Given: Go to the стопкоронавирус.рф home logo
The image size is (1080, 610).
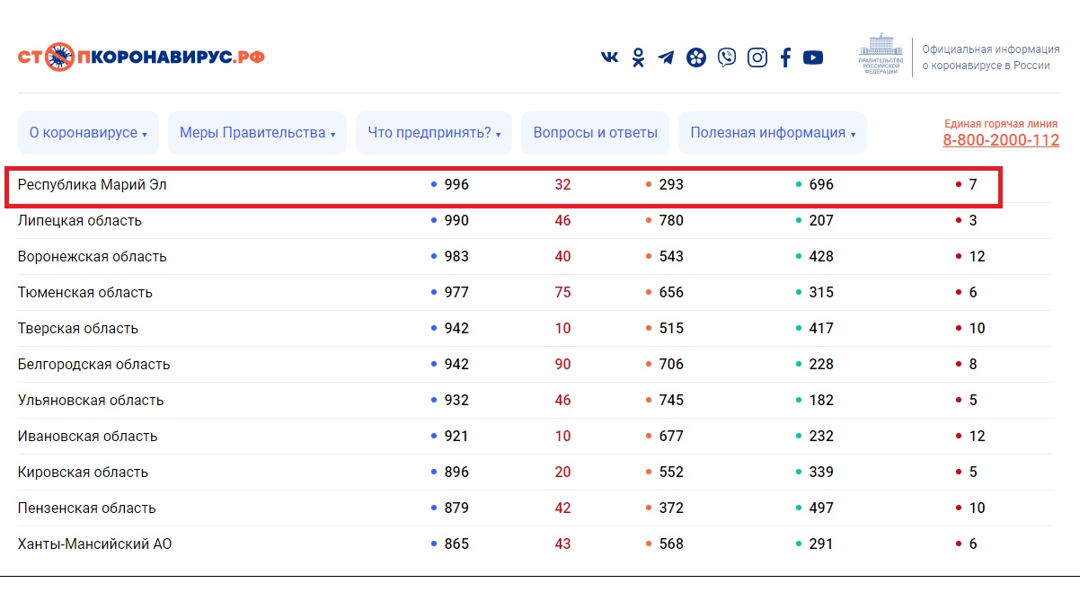Looking at the screenshot, I should coord(141,57).
